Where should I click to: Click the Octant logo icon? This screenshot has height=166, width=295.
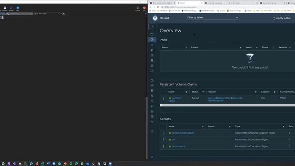coord(155,18)
